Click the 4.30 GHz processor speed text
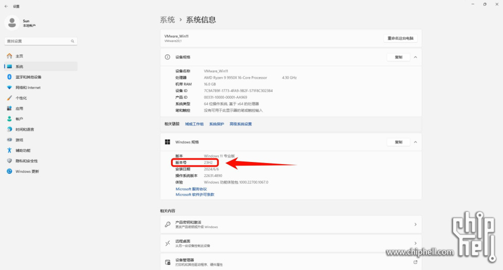The width and height of the screenshot is (503, 270). click(289, 78)
